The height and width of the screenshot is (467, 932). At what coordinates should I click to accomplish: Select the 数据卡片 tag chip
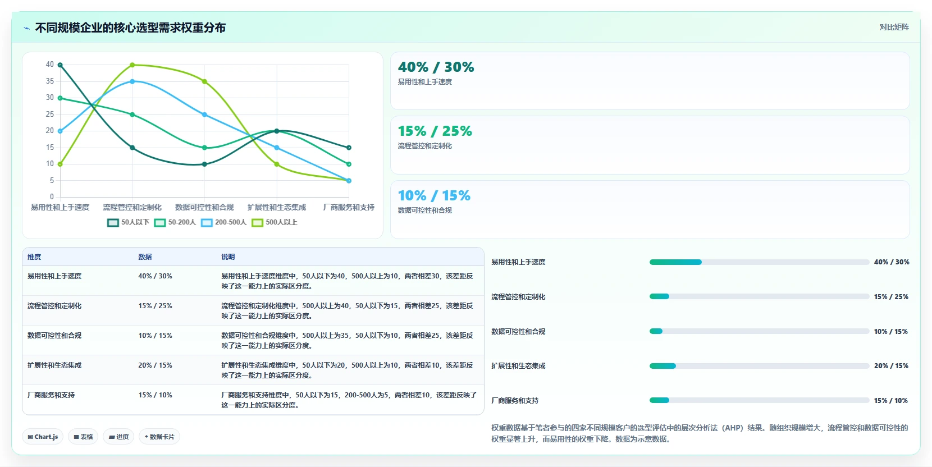point(159,437)
